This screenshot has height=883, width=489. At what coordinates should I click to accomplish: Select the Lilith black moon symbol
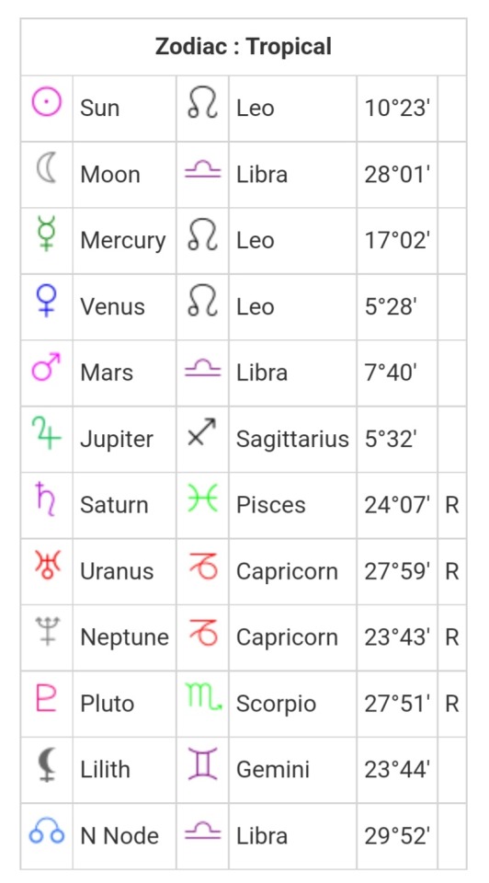click(x=46, y=764)
